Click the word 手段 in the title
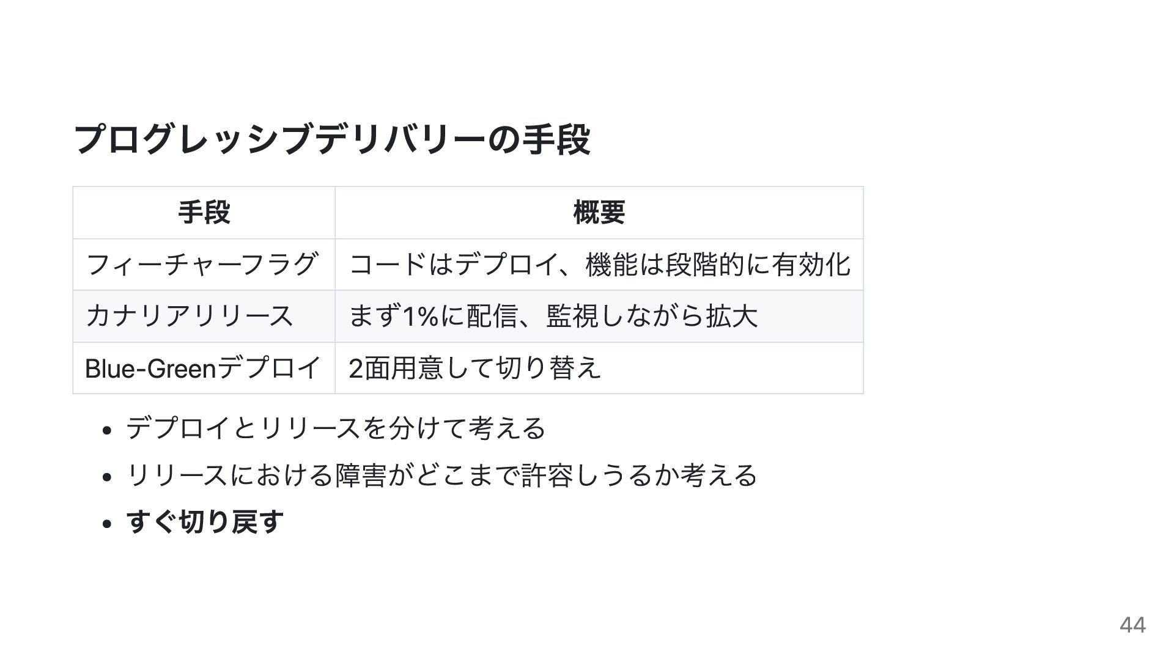The image size is (1174, 660). tap(556, 139)
